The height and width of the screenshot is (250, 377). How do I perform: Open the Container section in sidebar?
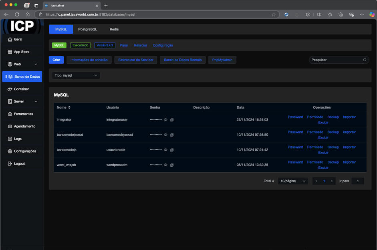[x=21, y=89]
